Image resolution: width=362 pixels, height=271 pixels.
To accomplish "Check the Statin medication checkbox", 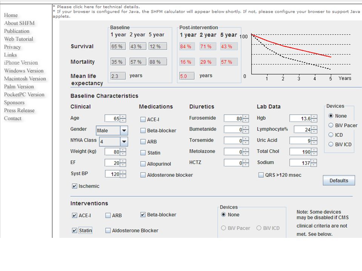I will tap(143, 153).
